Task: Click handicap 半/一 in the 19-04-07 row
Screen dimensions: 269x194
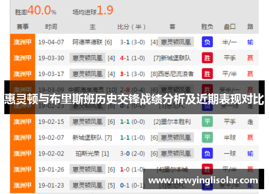Action: point(230,42)
